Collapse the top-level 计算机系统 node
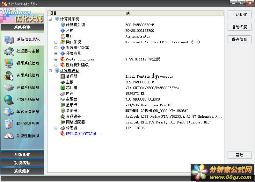 pos(50,19)
